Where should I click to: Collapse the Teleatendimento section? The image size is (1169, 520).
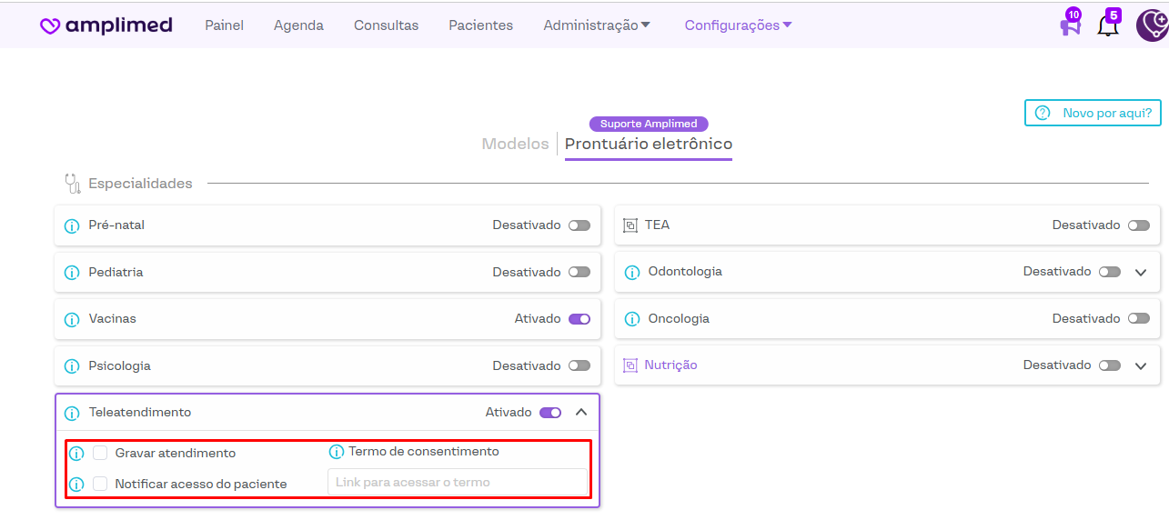pyautogui.click(x=581, y=413)
